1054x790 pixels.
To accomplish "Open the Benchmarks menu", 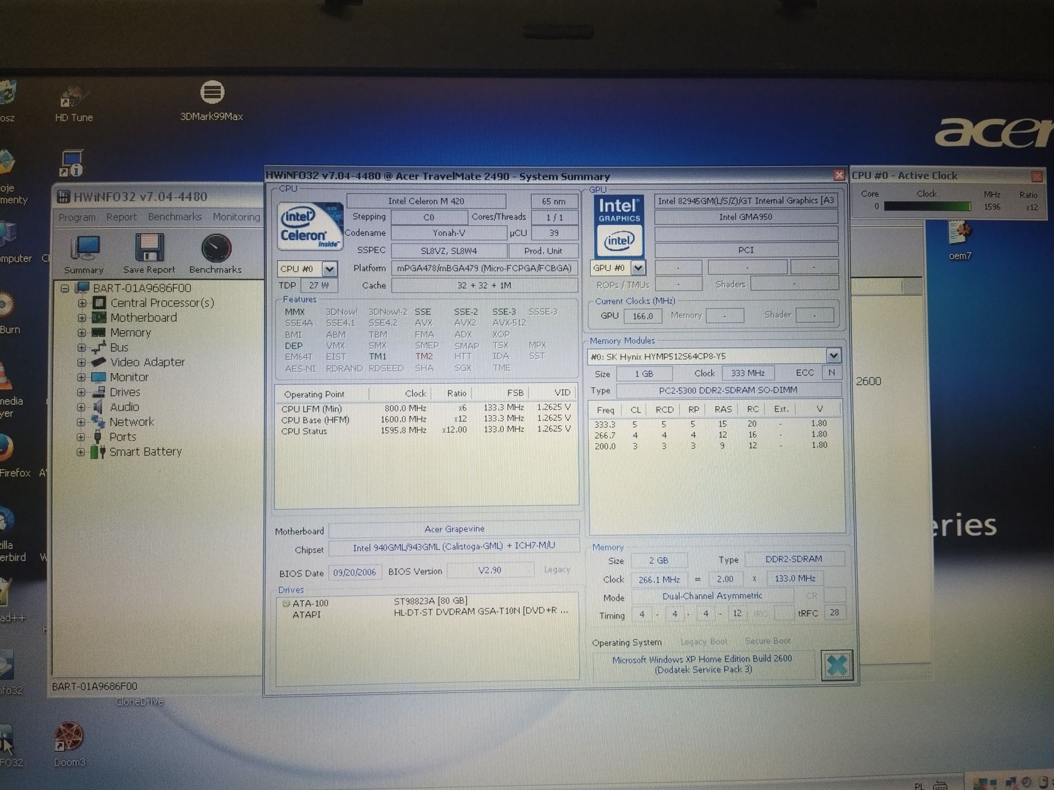I will [x=174, y=217].
